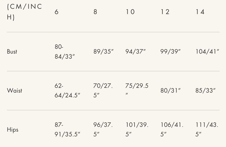
Task: Select the size 6 column header
Action: click(x=57, y=12)
